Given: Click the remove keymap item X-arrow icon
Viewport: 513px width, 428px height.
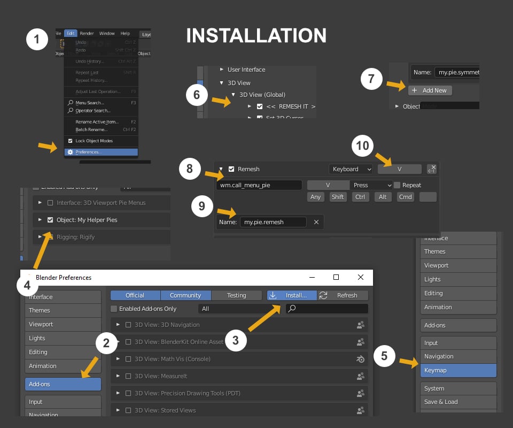Looking at the screenshot, I should tap(432, 169).
